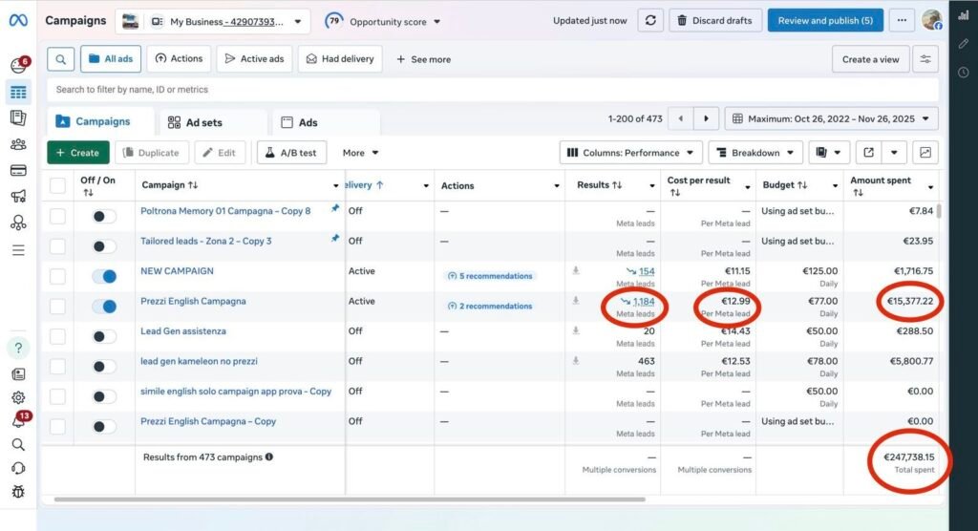978x531 pixels.
Task: Click the search and filter input field
Action: point(382,90)
